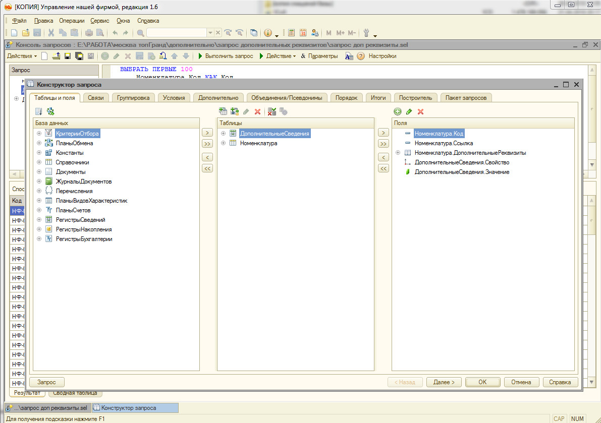Open the Пакет запросов tab
This screenshot has height=423, width=601.
click(466, 98)
